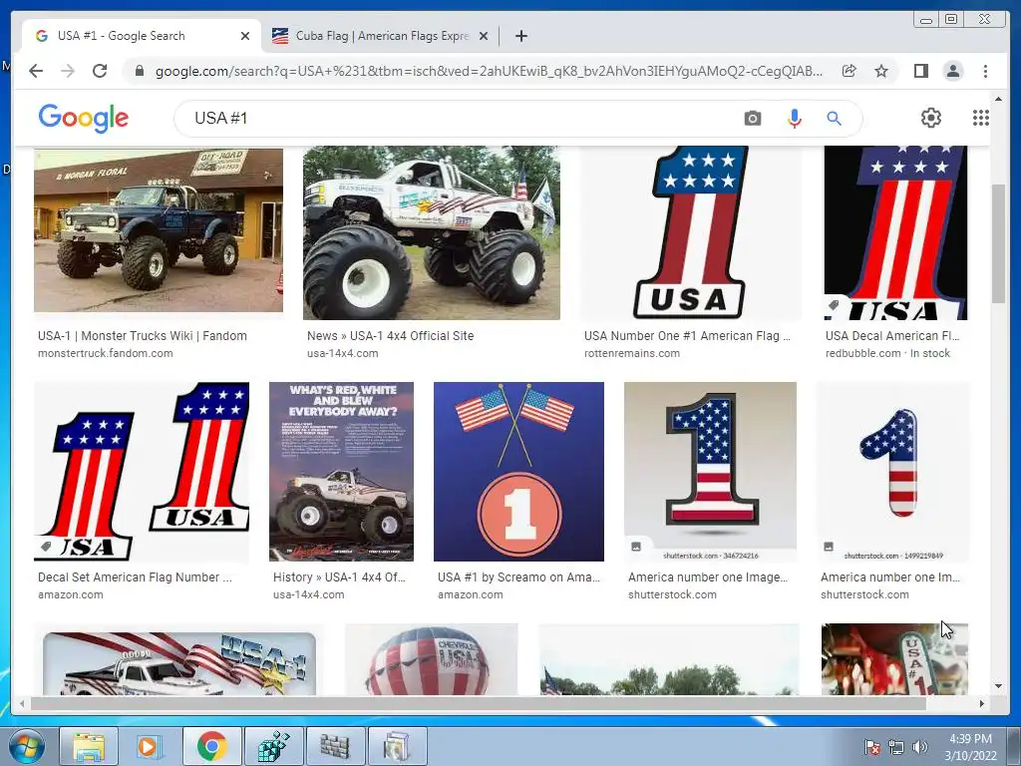This screenshot has width=1021, height=766.
Task: Click in the USA #1 search box
Action: (x=456, y=119)
